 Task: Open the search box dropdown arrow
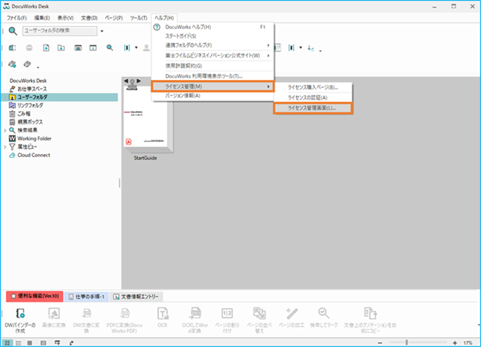coord(102,31)
